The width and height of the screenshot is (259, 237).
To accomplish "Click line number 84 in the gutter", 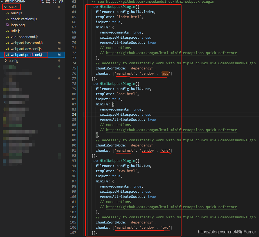I will [x=74, y=115].
